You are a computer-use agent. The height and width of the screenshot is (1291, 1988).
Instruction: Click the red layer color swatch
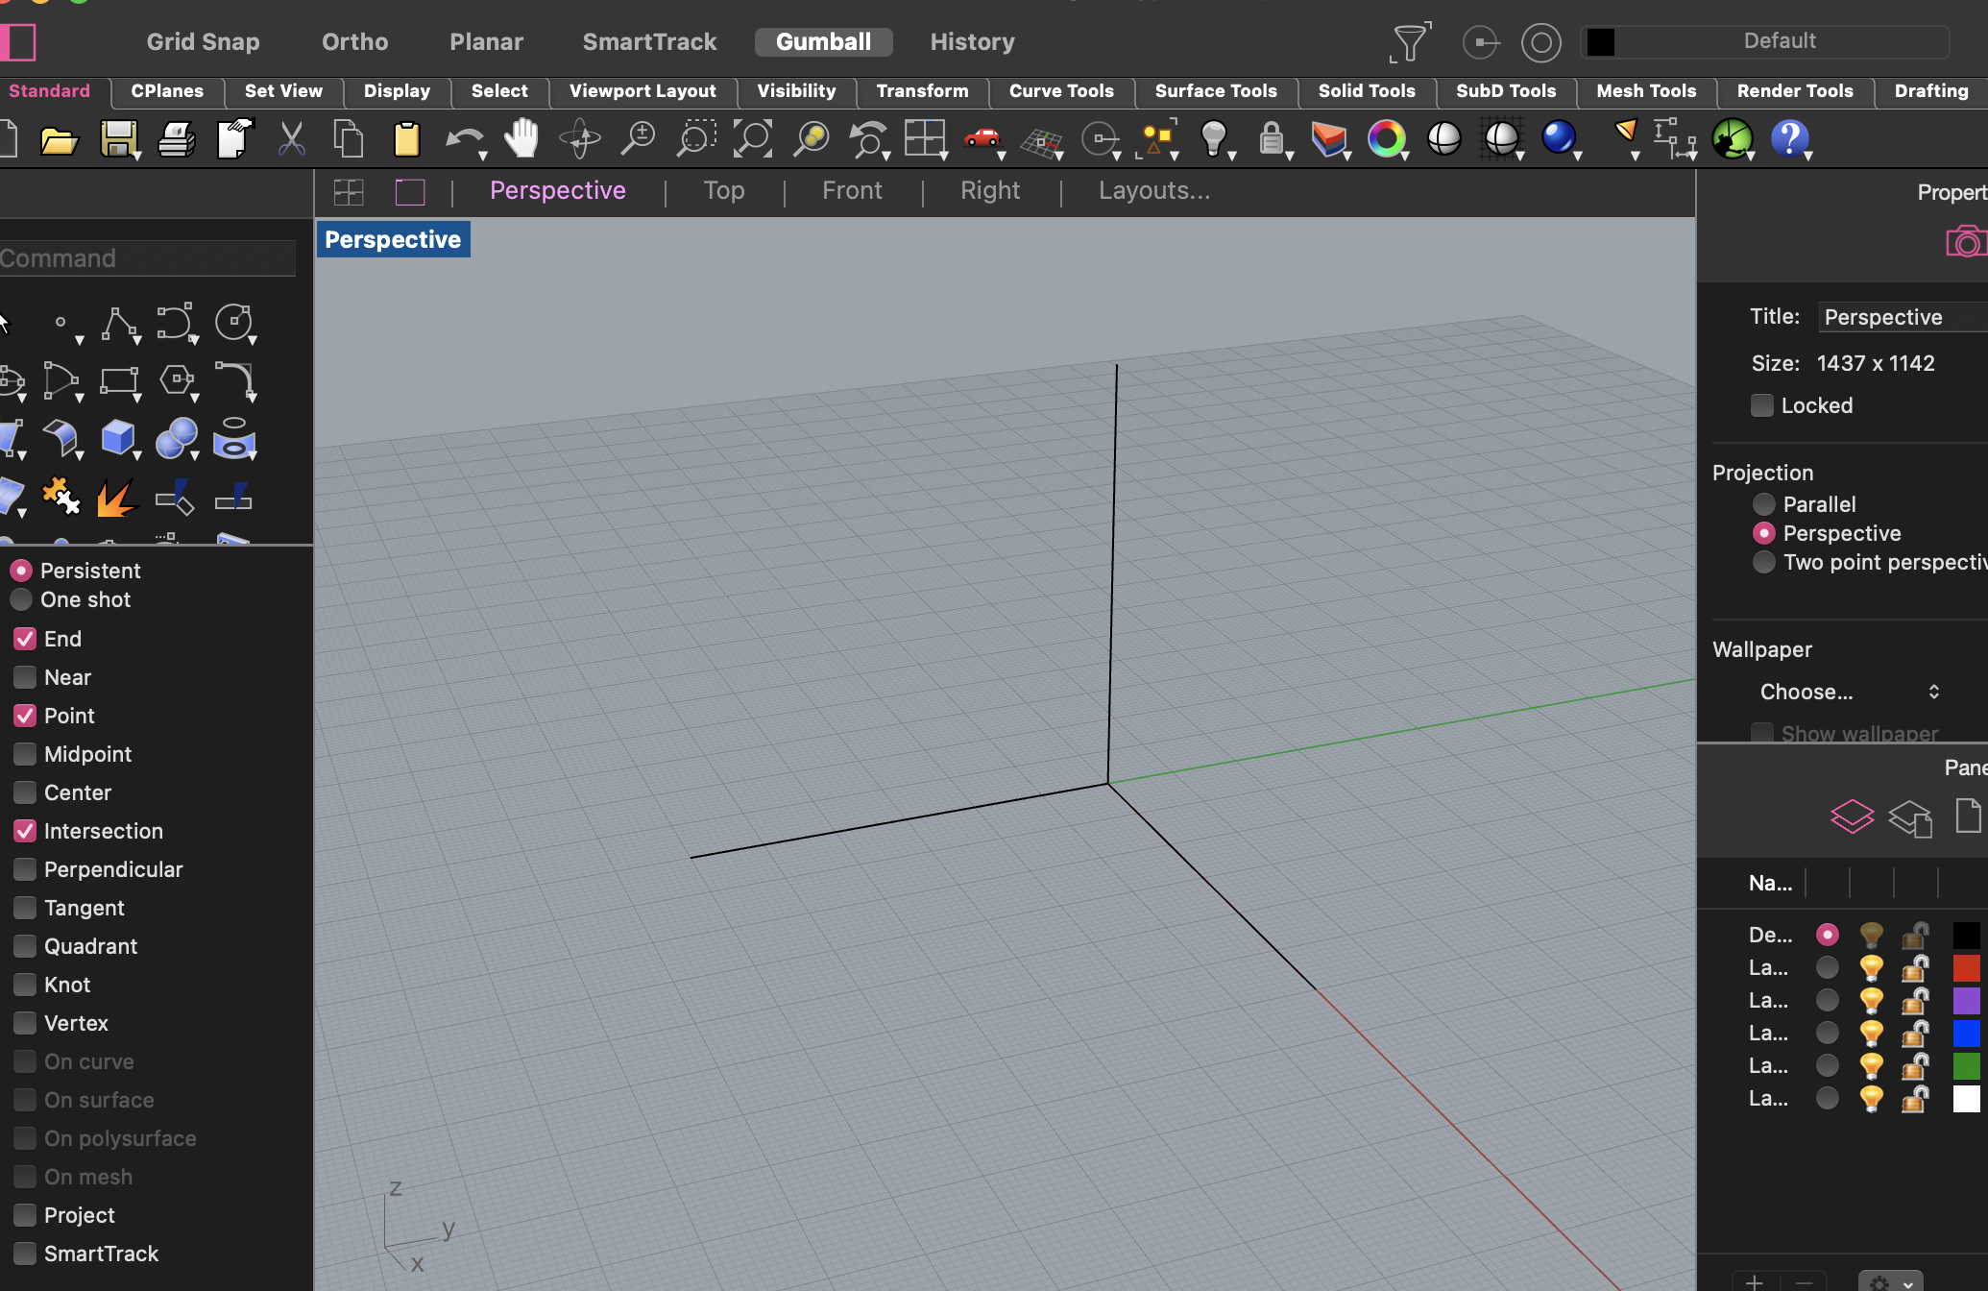click(x=1966, y=967)
